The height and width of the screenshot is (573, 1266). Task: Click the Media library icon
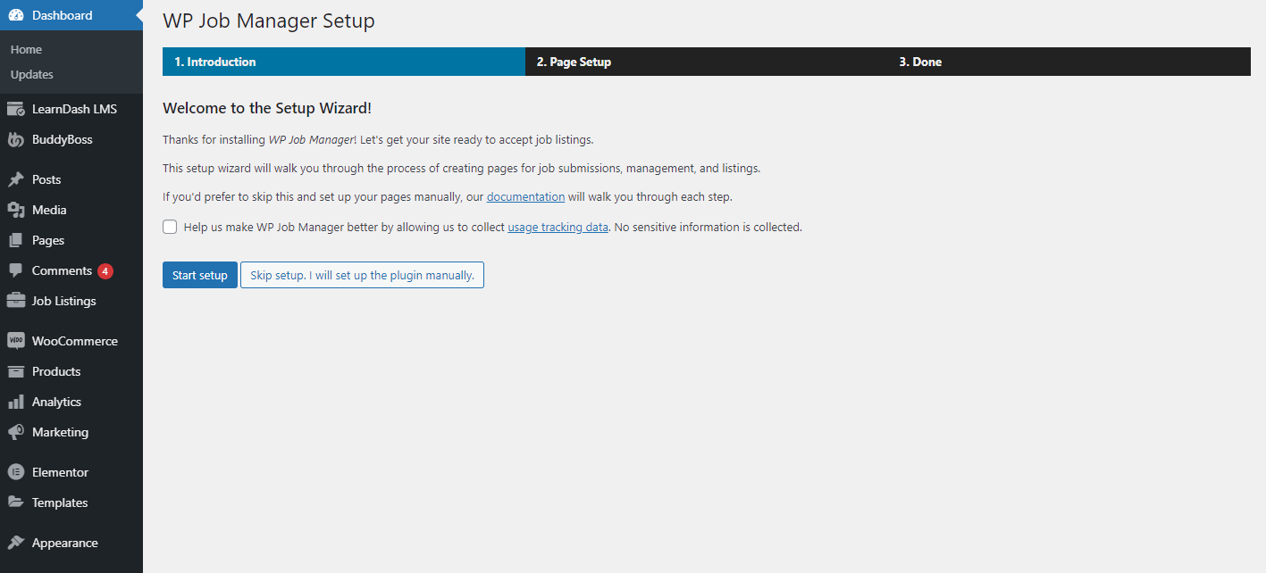(15, 211)
